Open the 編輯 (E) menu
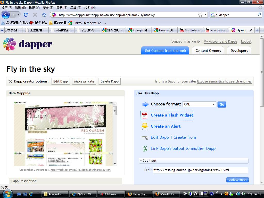 20,8
